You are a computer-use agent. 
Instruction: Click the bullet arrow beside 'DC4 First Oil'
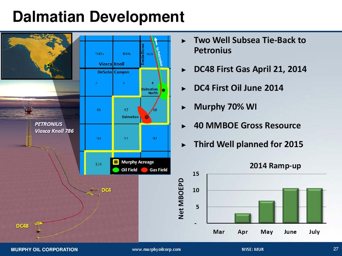click(184, 89)
